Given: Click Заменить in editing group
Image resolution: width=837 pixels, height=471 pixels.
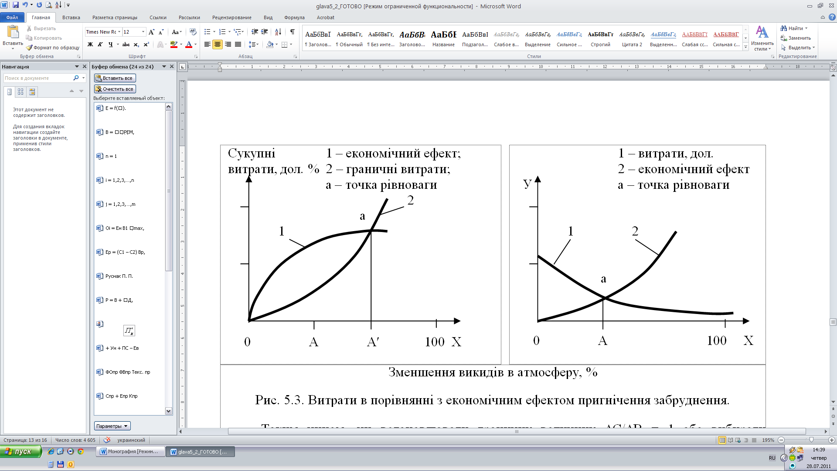Looking at the screenshot, I should pyautogui.click(x=796, y=38).
